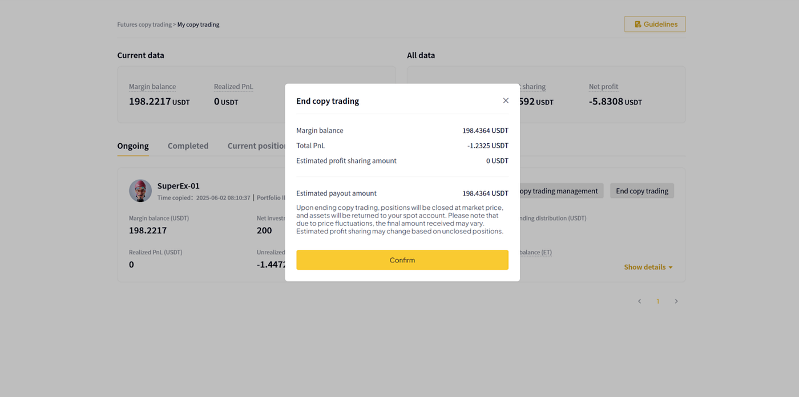Go to next page arrow
The image size is (799, 397).
coord(676,301)
